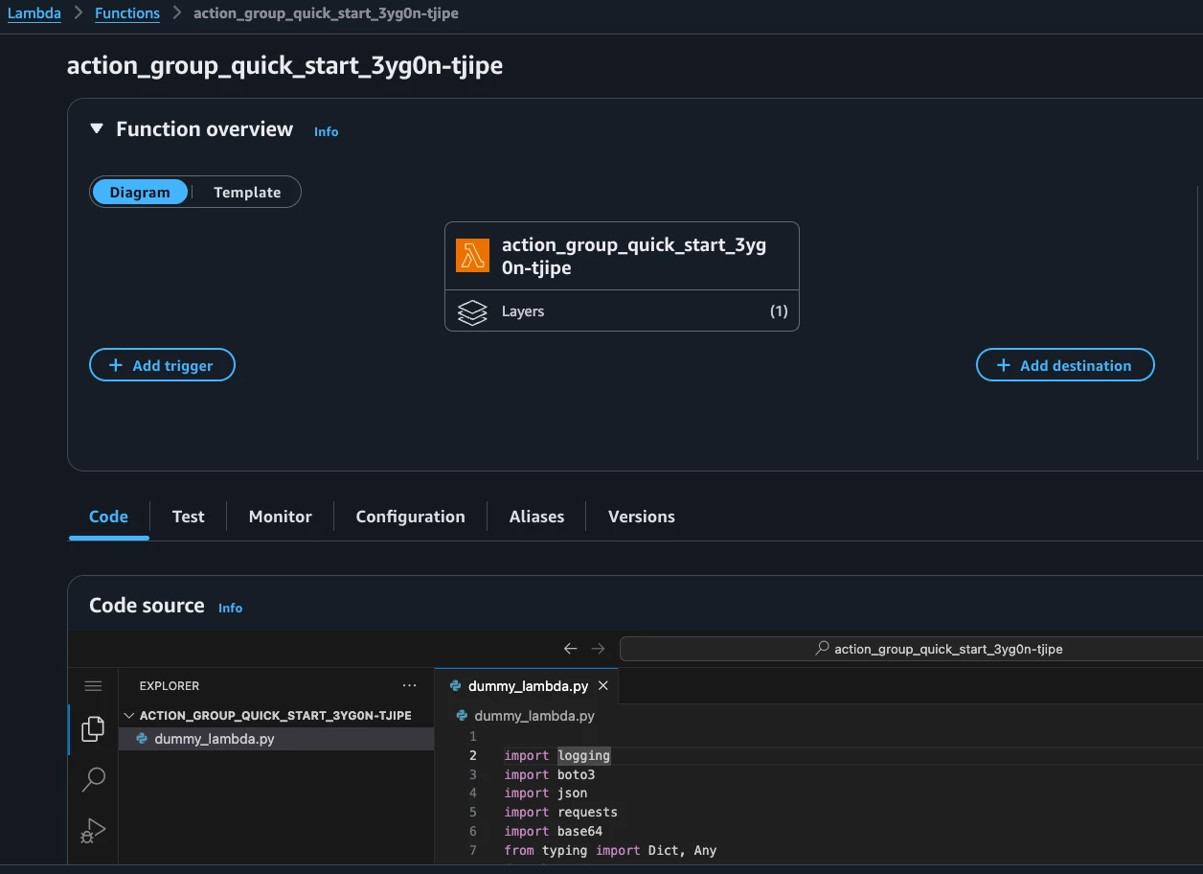Select the Code tab
1203x874 pixels.
pos(108,517)
